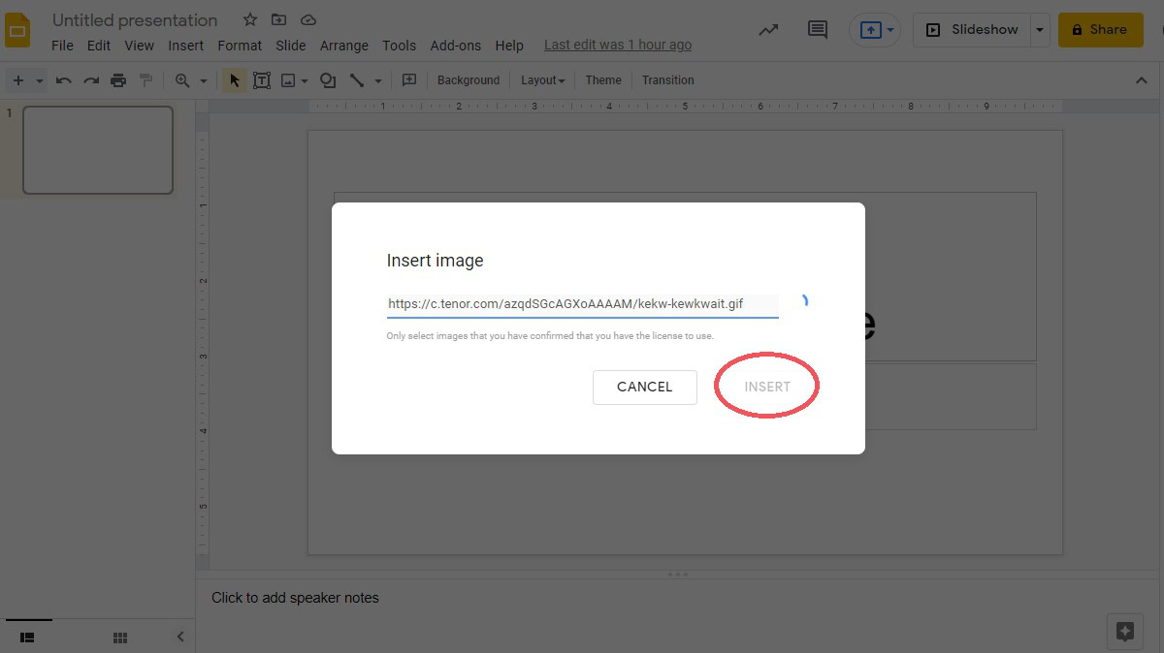Click the INSERT button in the dialog
This screenshot has height=653, width=1164.
(767, 387)
